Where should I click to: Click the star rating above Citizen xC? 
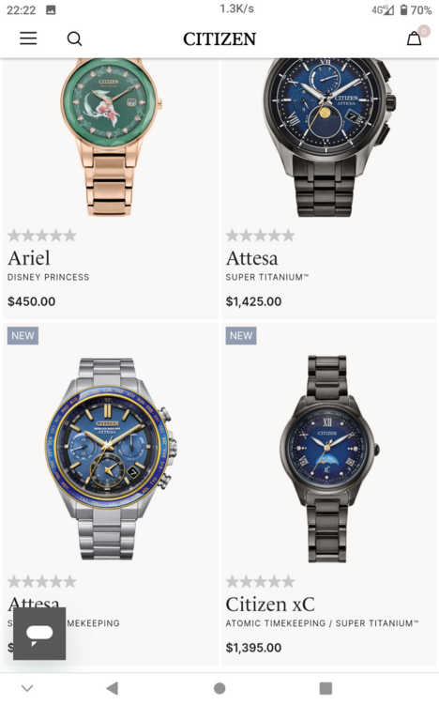(261, 582)
